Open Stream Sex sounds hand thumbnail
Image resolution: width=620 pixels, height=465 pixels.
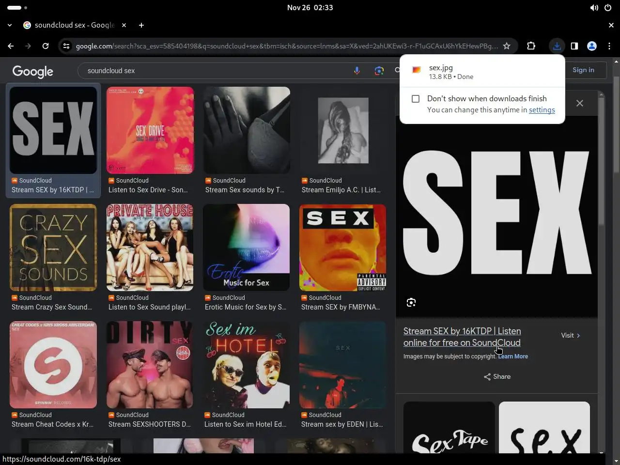pyautogui.click(x=247, y=130)
